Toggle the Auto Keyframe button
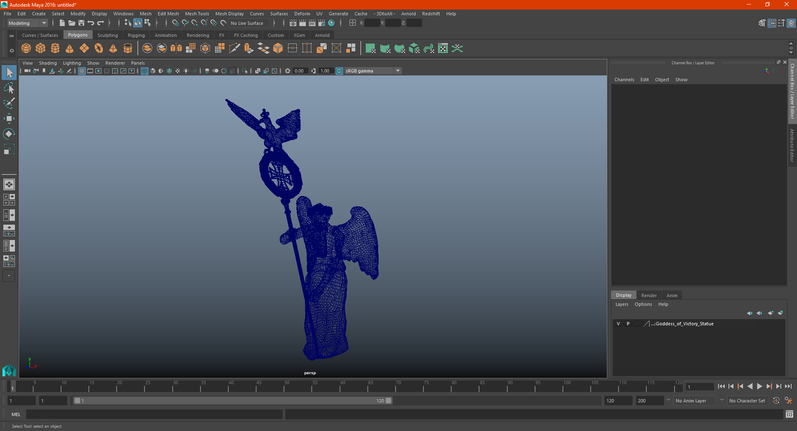797x431 pixels. tap(776, 401)
